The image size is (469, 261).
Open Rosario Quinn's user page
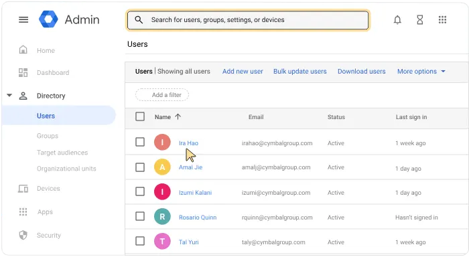[198, 217]
